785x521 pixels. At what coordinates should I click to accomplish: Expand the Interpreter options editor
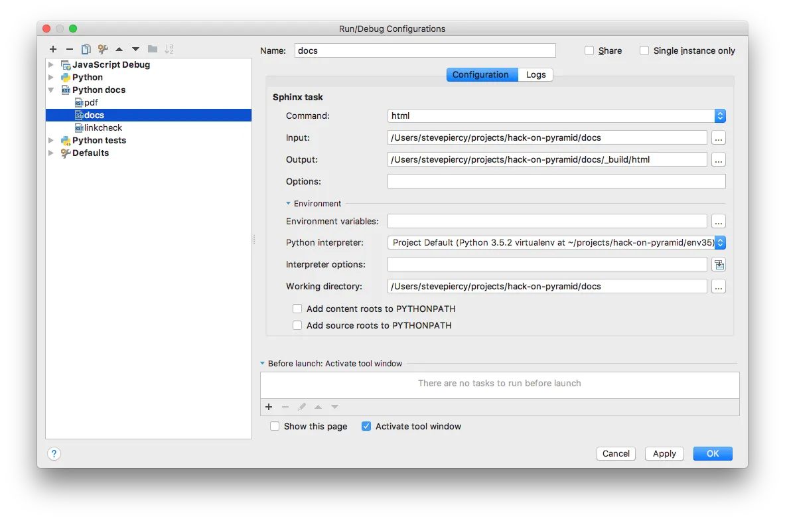719,265
